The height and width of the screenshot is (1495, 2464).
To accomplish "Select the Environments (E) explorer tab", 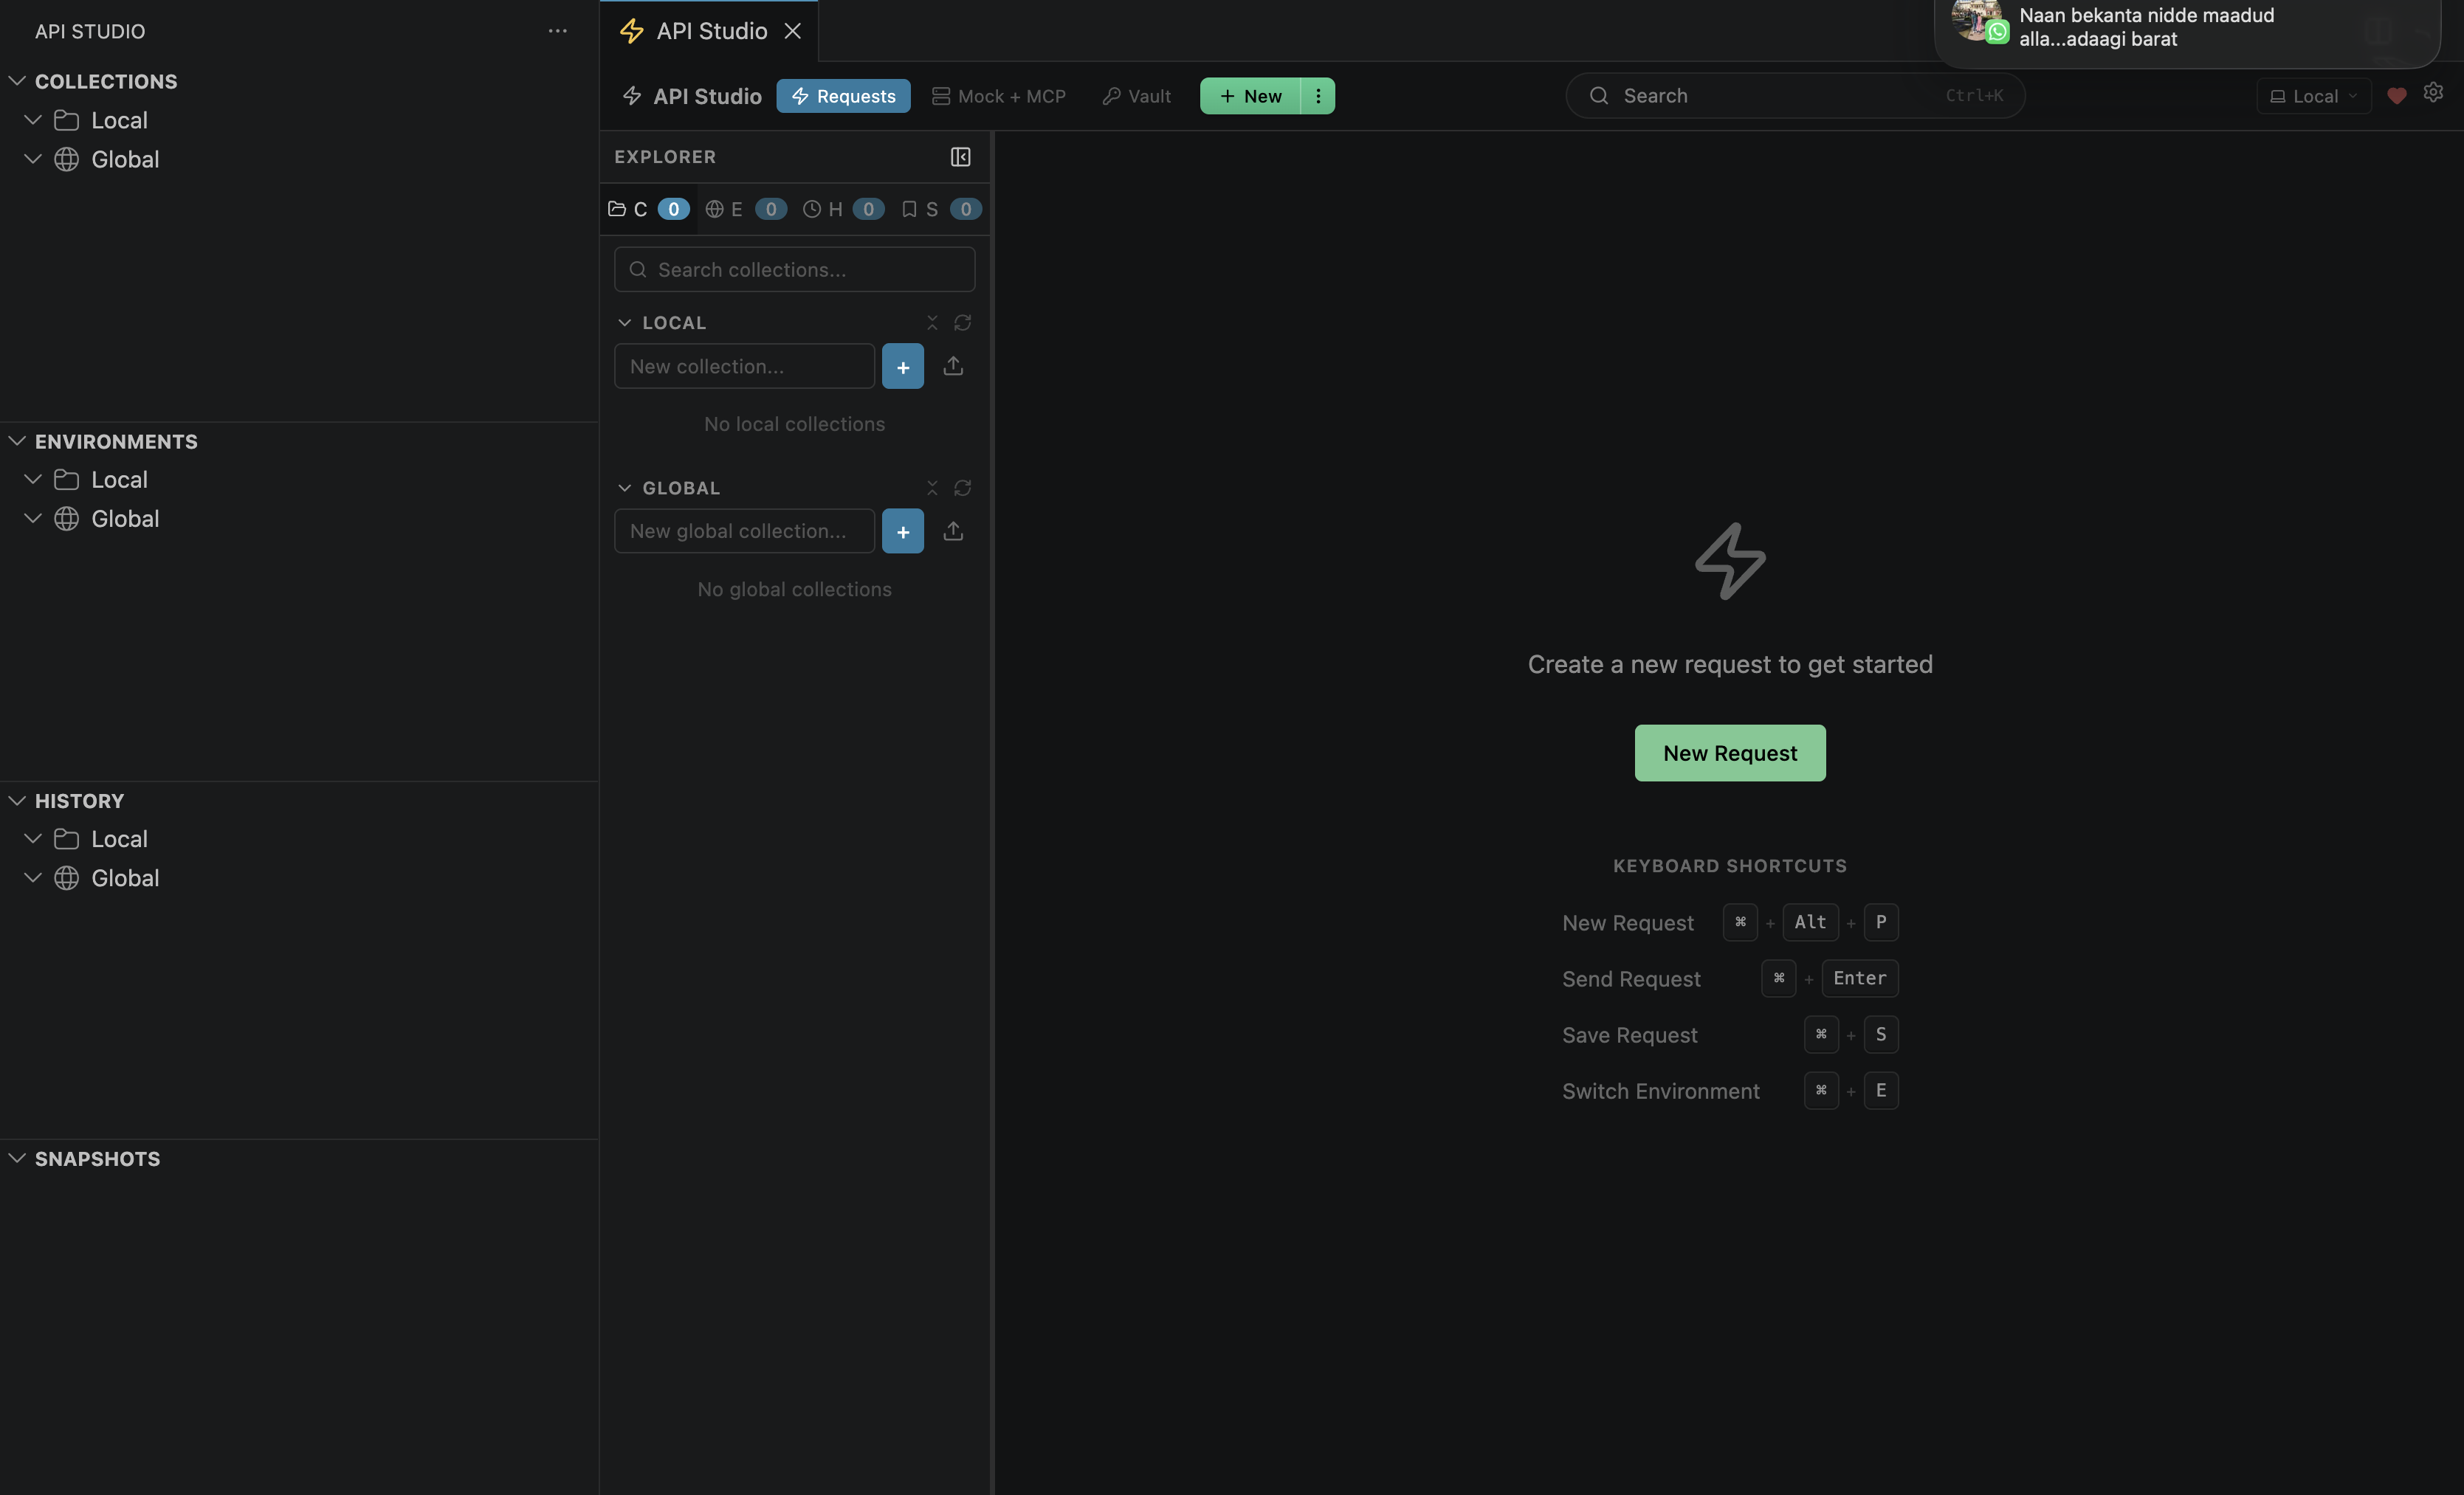I will click(x=746, y=209).
